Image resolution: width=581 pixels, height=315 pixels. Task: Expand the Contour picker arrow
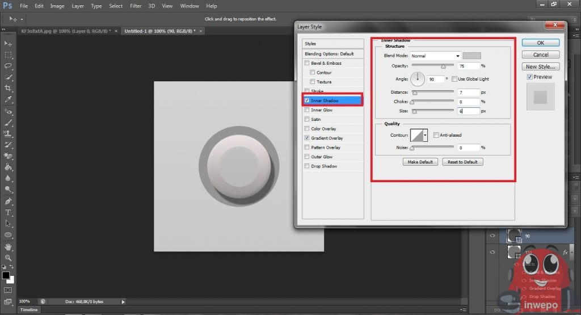click(426, 135)
